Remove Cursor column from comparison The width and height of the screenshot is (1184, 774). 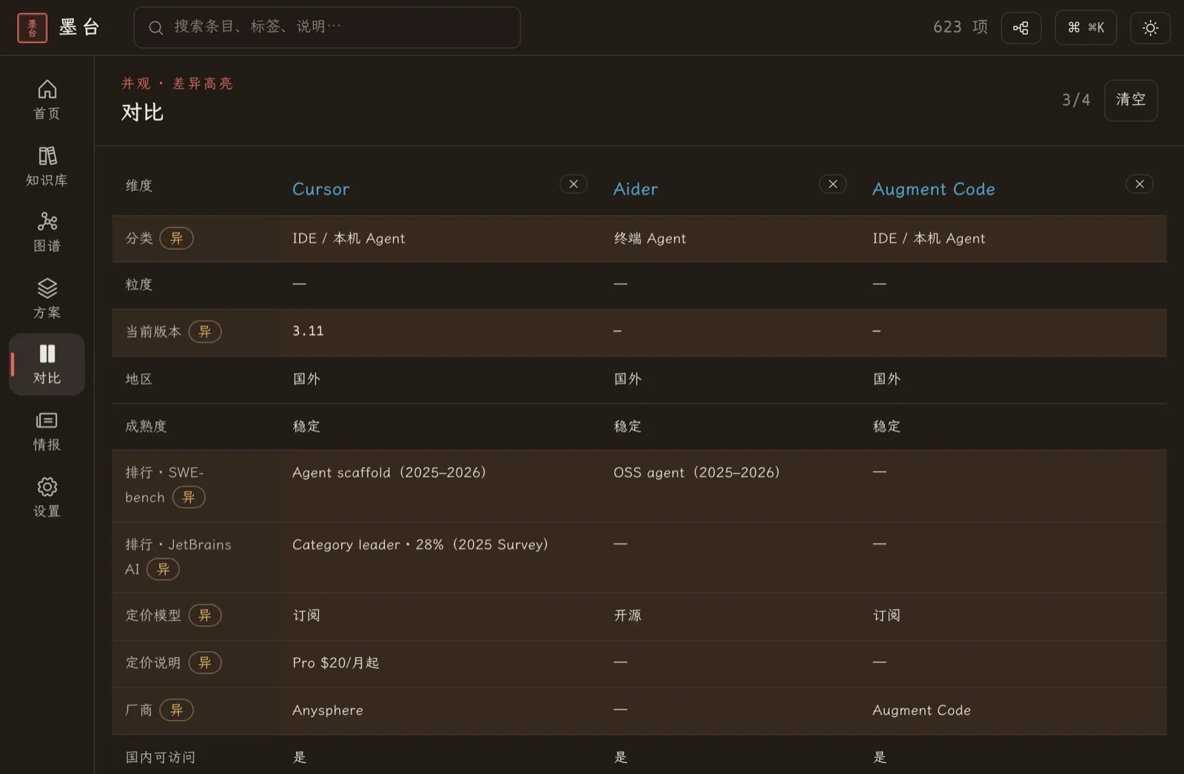573,184
